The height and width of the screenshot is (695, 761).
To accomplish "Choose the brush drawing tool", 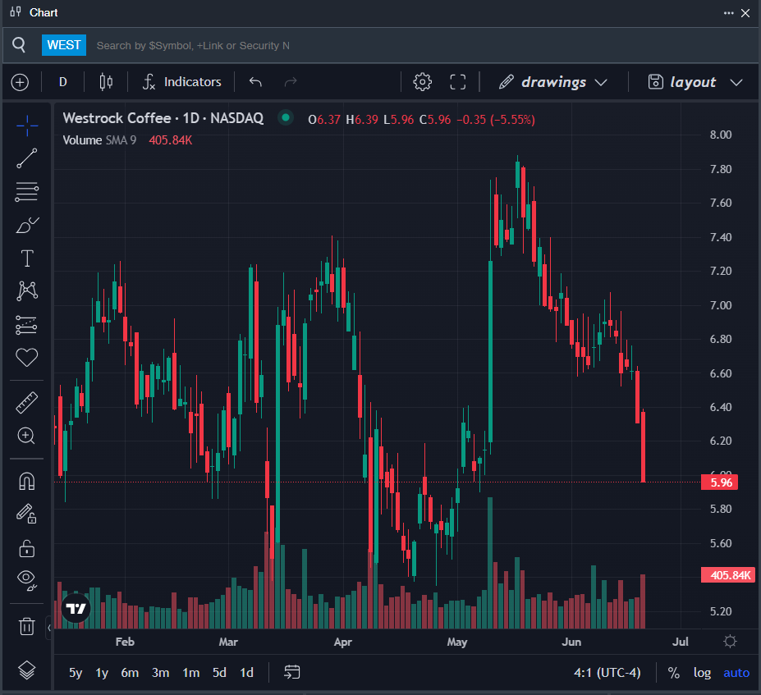I will [27, 226].
